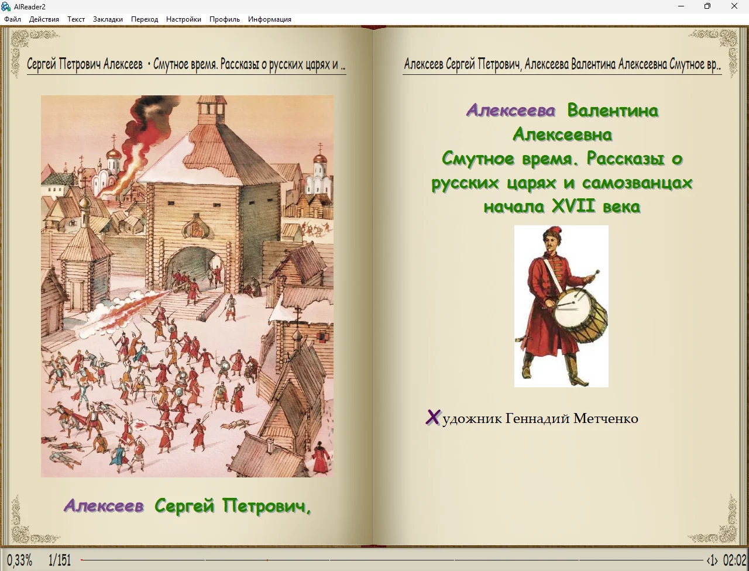
Task: Click the right page header title text
Action: tap(562, 64)
